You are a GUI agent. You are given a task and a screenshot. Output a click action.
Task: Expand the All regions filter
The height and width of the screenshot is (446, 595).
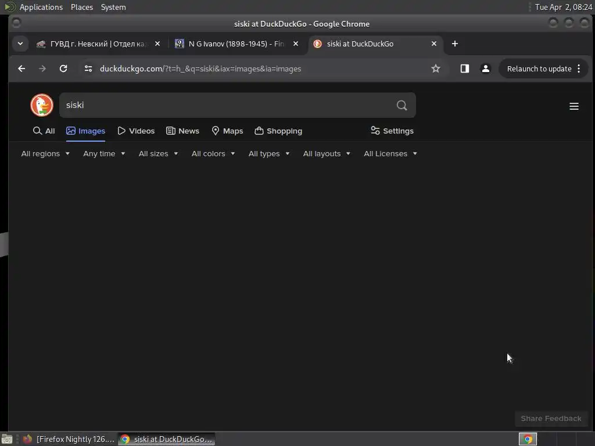click(x=45, y=153)
